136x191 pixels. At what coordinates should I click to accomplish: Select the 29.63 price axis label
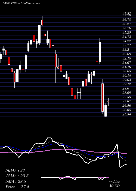click(x=127, y=80)
